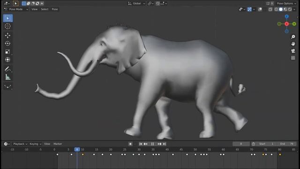
Task: Select the Annotate tool
Action: pos(8,69)
